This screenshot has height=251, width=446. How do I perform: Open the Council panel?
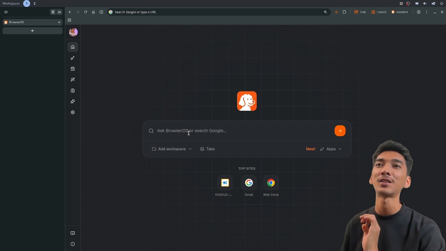379,12
